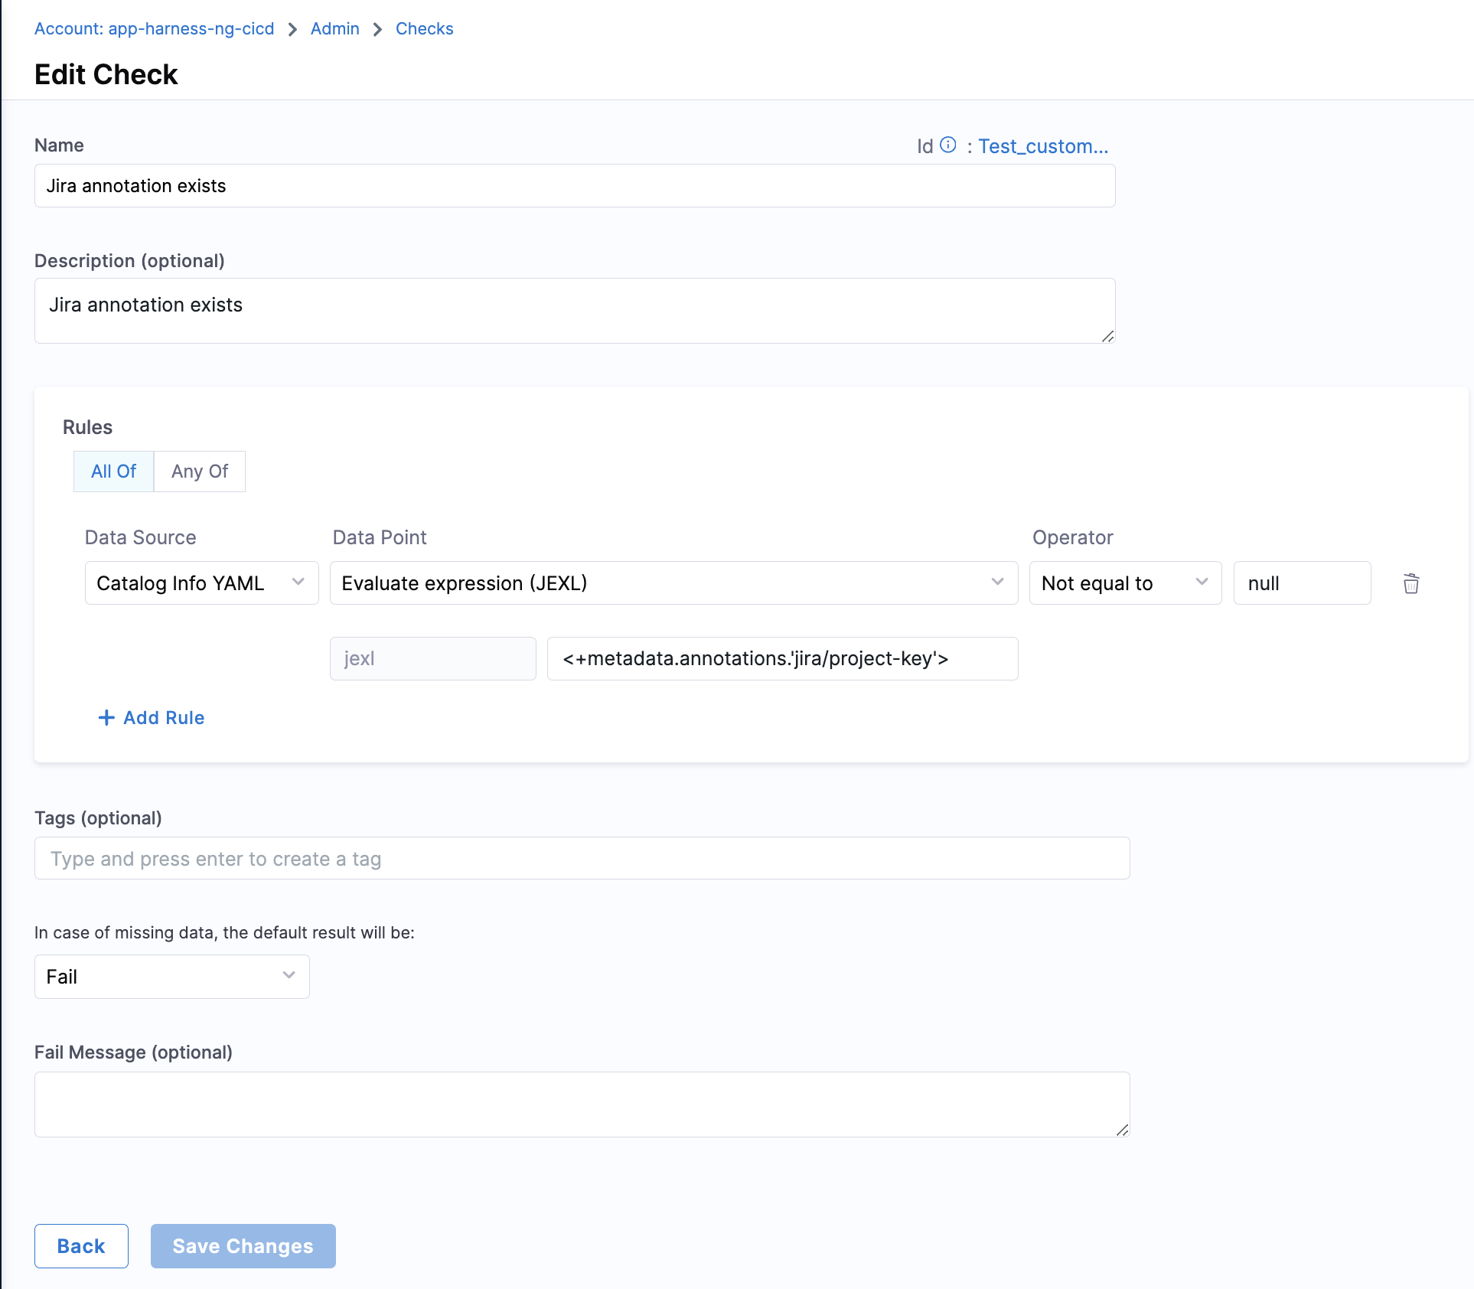Select the All Of rule mode

tap(113, 472)
